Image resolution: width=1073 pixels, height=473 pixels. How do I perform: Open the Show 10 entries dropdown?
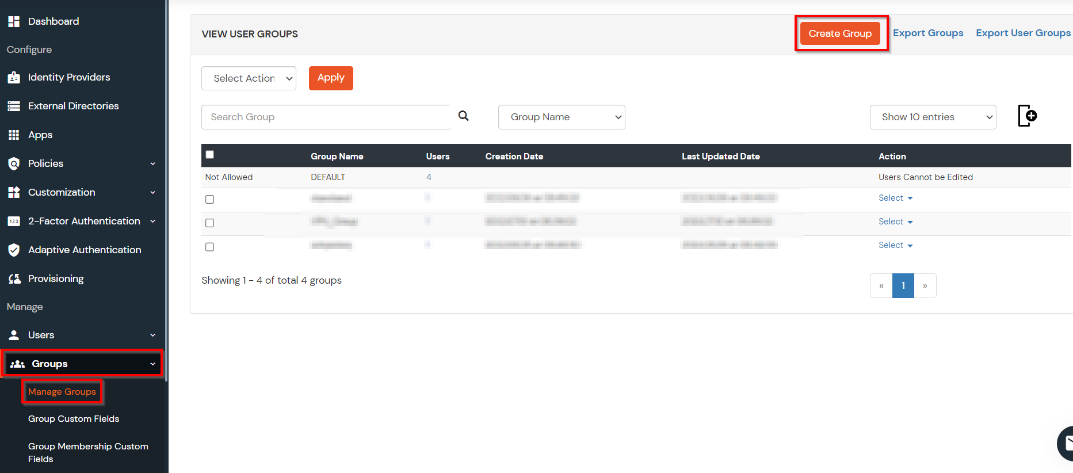click(933, 117)
